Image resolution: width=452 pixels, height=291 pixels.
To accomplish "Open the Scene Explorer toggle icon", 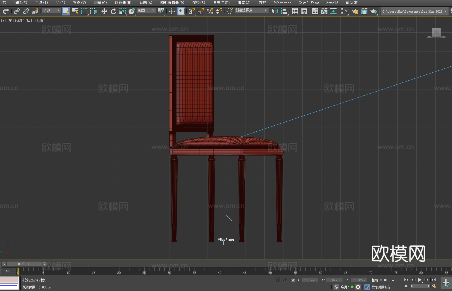I will (x=295, y=11).
